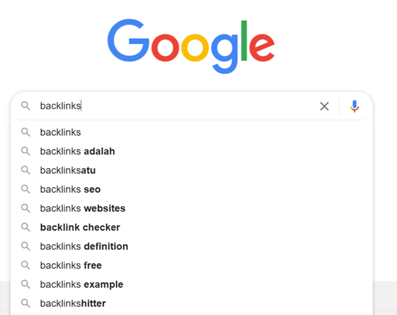Image resolution: width=397 pixels, height=315 pixels.
Task: Pick the "backlinks seo" suggestion
Action: 192,189
